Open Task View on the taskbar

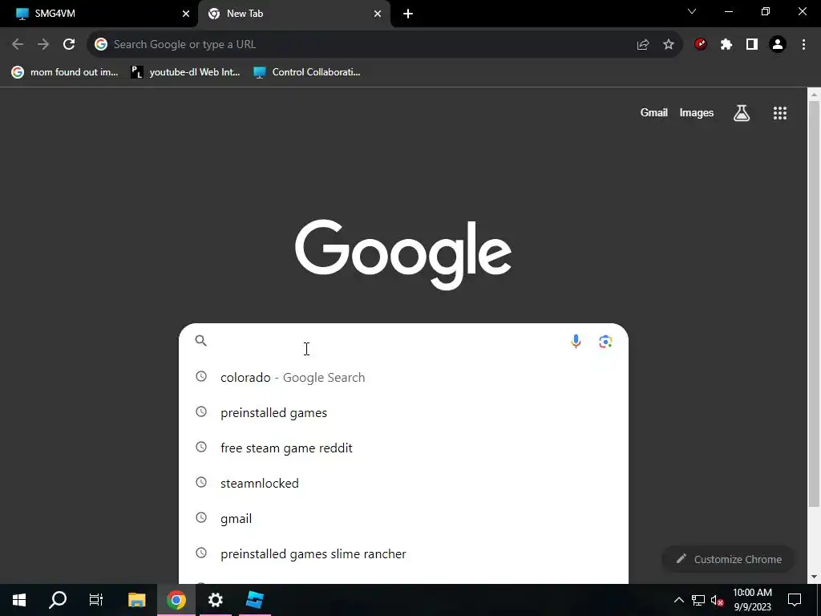(x=96, y=600)
